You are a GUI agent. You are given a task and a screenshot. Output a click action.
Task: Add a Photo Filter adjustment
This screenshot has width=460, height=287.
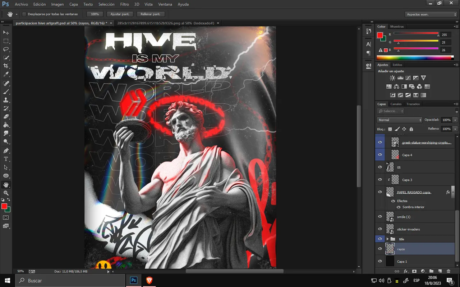pos(412,86)
